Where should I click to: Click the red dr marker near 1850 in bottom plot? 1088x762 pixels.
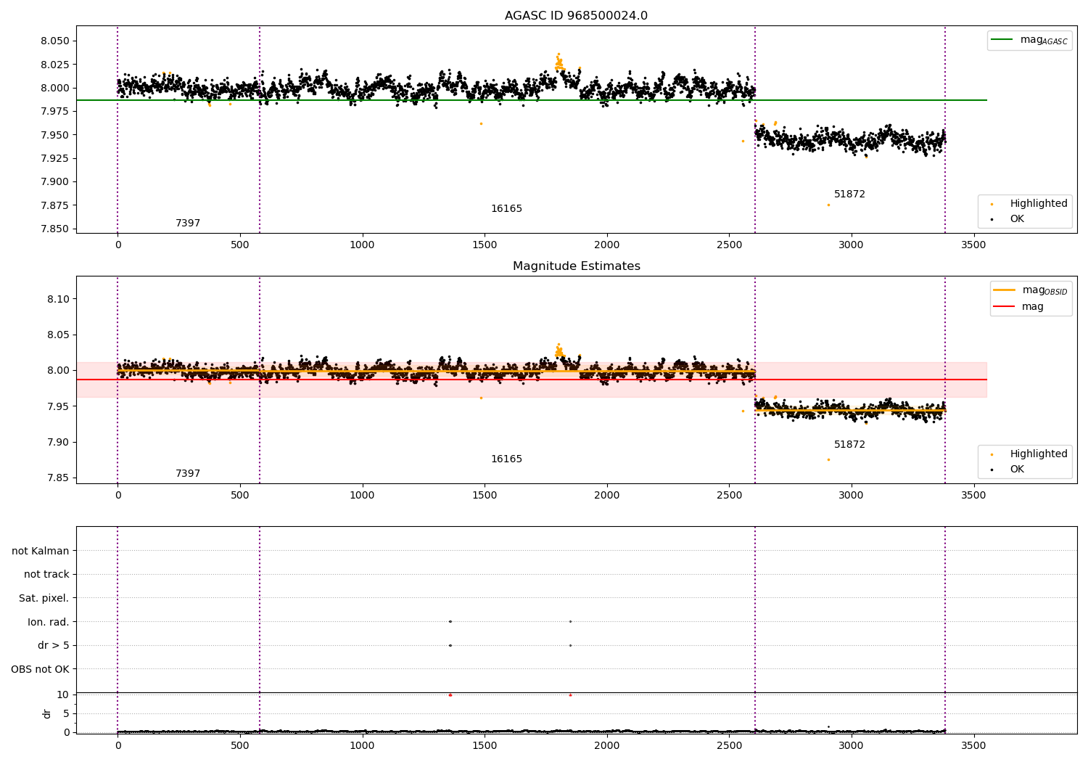[570, 695]
